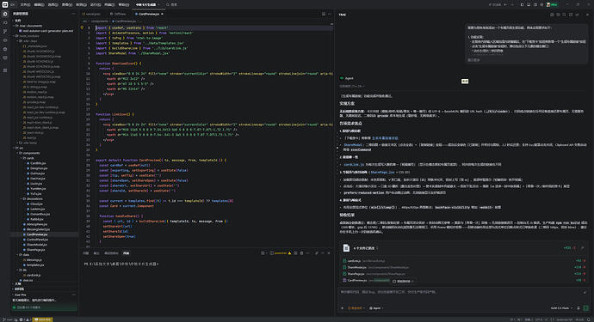Viewport: 594px width, 322px height.
Task: Select Osmanthus.jsx in the file tree
Action: point(40,214)
